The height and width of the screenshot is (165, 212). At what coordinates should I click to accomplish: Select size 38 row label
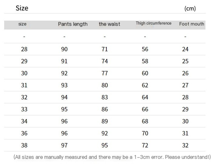click(x=24, y=145)
